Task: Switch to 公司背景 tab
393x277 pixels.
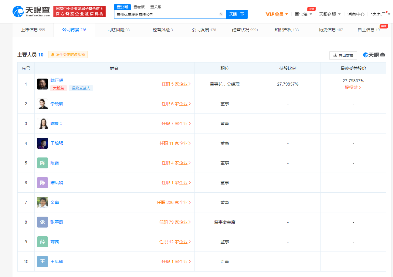Action: click(x=74, y=30)
